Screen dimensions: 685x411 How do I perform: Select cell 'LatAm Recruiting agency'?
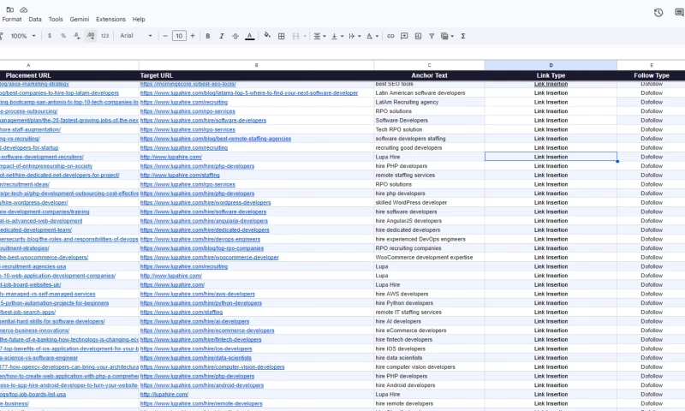point(430,102)
